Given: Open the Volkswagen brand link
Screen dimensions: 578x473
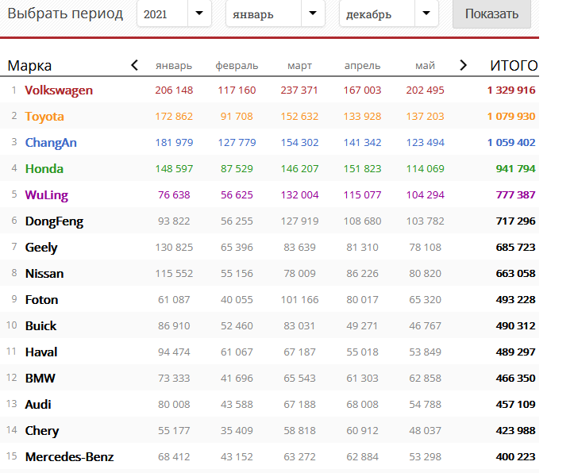Looking at the screenshot, I should (59, 90).
